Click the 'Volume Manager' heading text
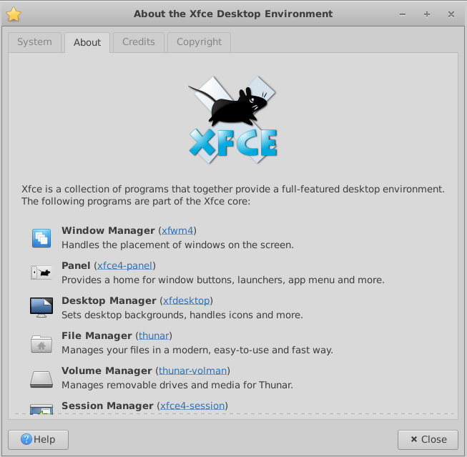 [x=107, y=370]
